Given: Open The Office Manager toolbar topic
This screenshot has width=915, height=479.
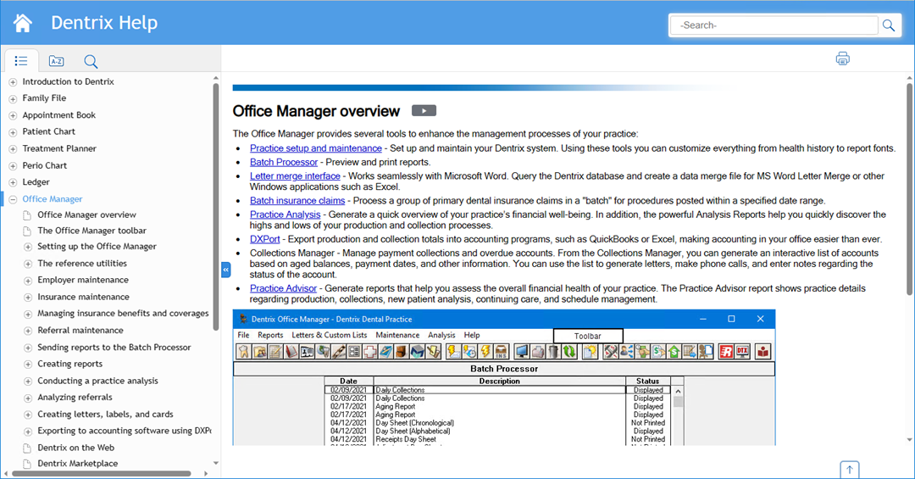Looking at the screenshot, I should [91, 231].
